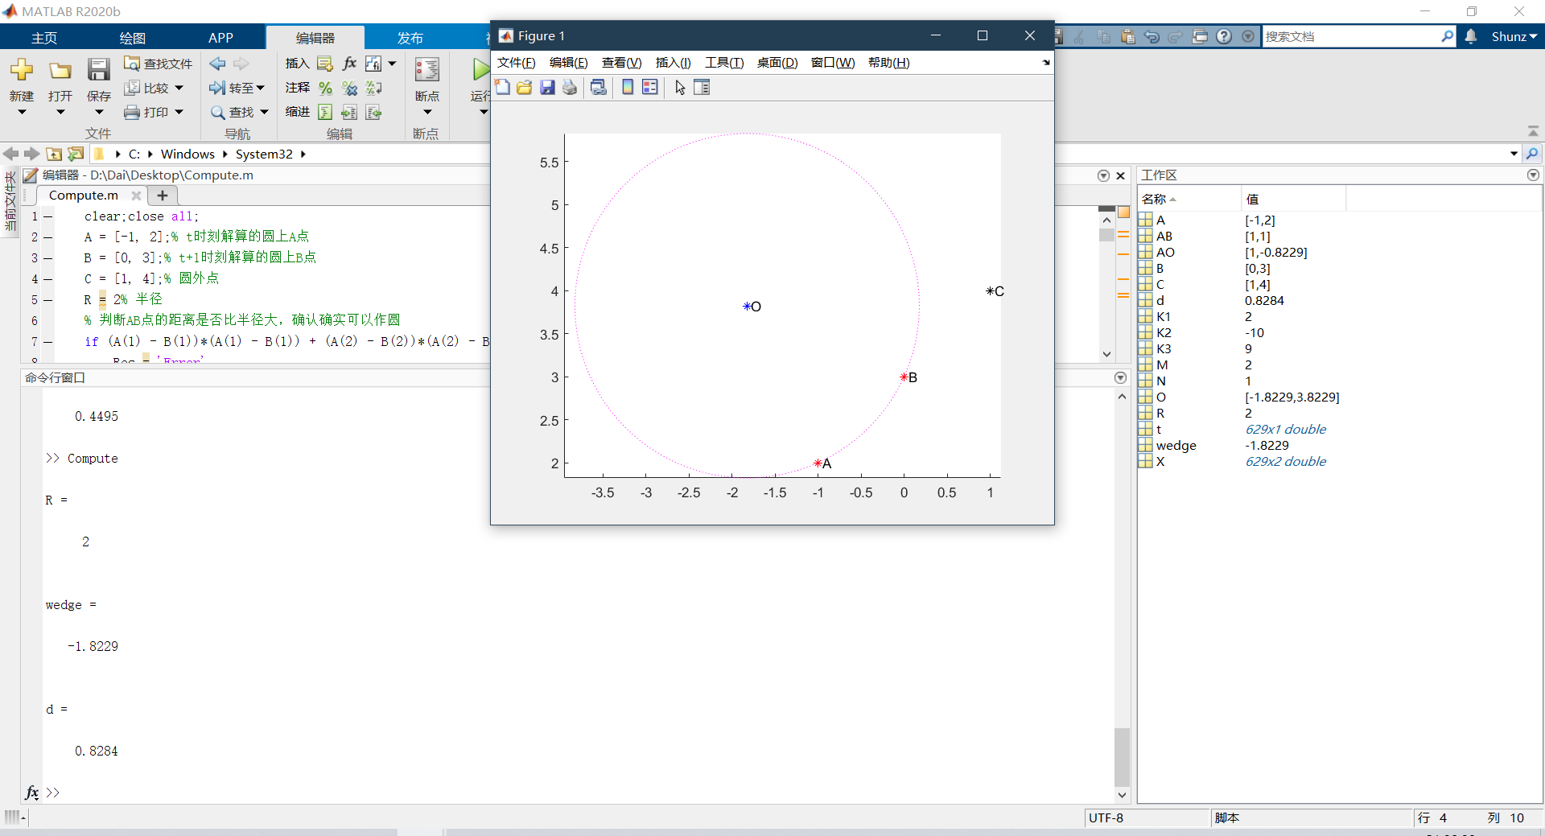Open the File (文件) menu in Figure 1
The image size is (1545, 836).
point(517,63)
